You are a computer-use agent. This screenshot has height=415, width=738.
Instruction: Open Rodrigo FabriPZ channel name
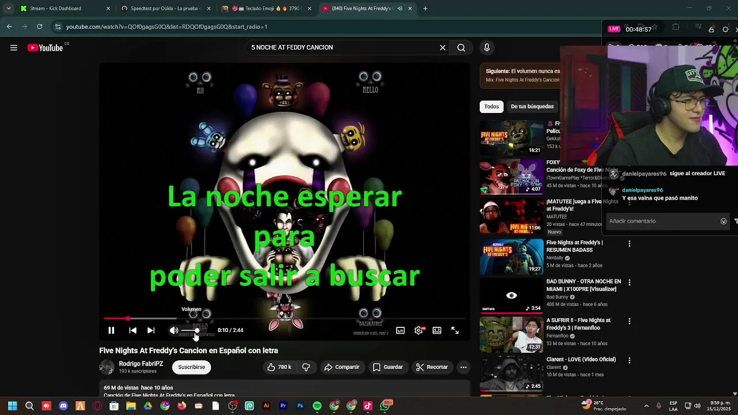point(141,364)
